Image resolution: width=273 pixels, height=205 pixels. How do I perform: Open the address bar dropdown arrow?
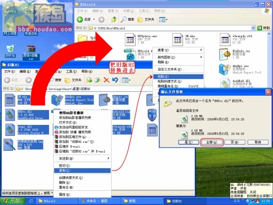click(x=253, y=28)
